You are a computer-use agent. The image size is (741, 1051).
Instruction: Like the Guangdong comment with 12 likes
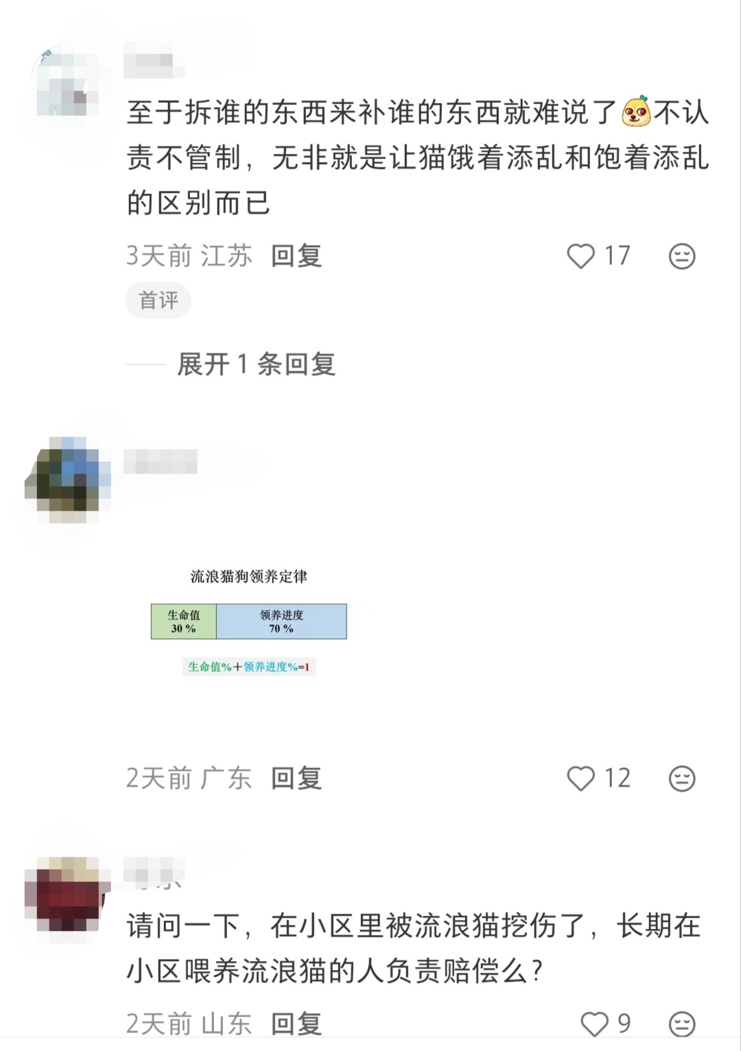[x=580, y=778]
